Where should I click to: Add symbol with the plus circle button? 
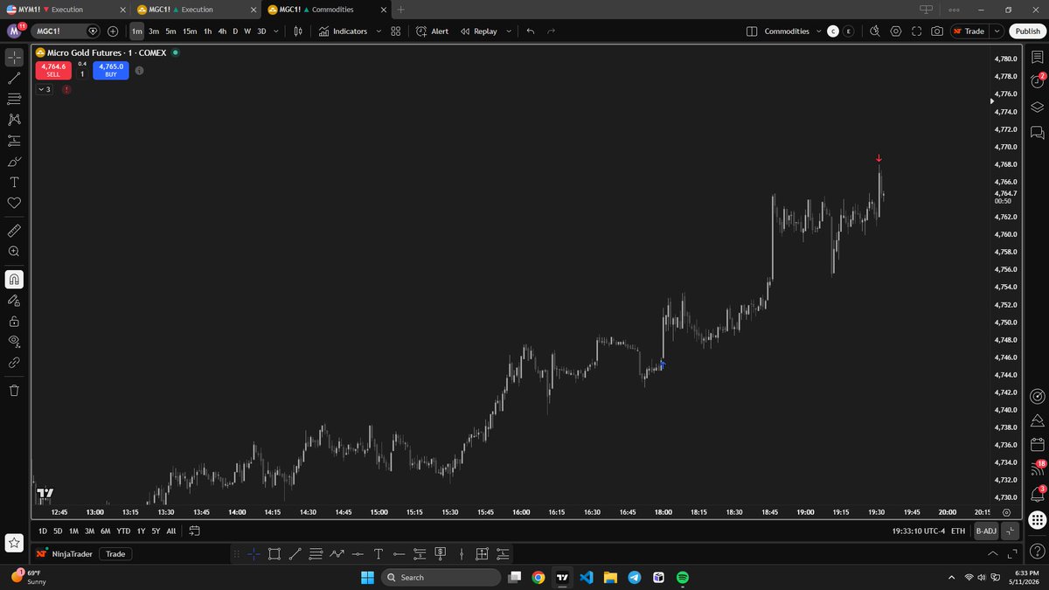click(x=113, y=31)
